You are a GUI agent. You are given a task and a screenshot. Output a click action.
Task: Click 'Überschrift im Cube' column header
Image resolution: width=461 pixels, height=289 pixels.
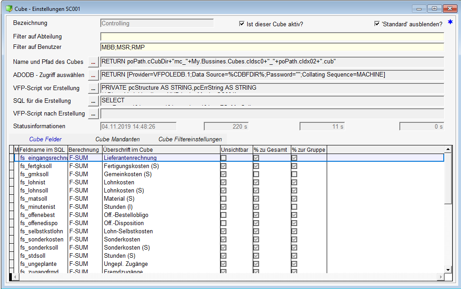(x=161, y=149)
